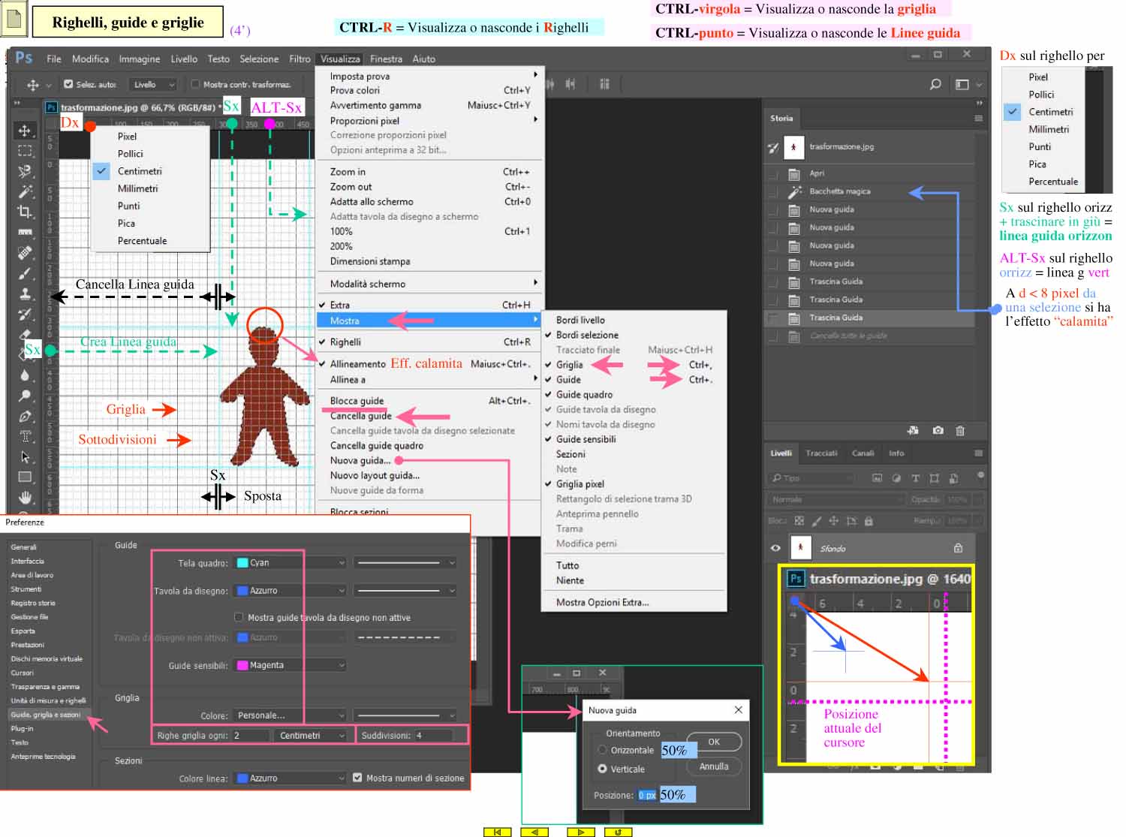Toggle the Selez. auto checkbox
1126x837 pixels.
(68, 84)
